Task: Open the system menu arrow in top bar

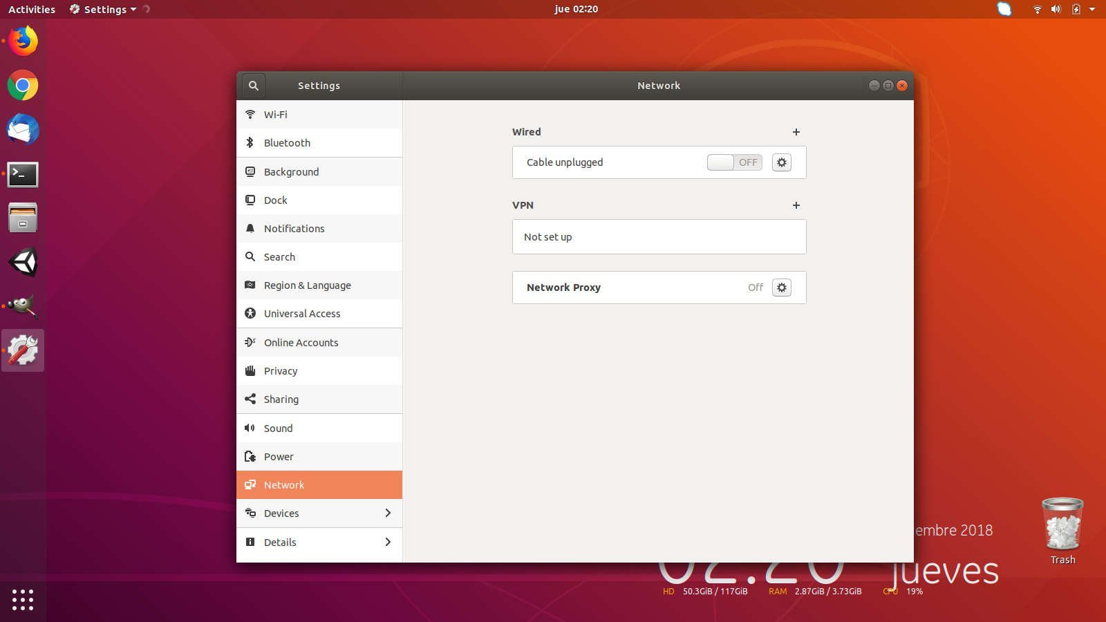Action: tap(1092, 9)
